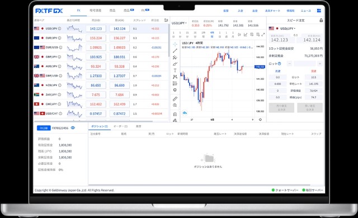Click the info icon next to USD/JPY row
This screenshot has height=218, width=358.
pyautogui.click(x=59, y=29)
